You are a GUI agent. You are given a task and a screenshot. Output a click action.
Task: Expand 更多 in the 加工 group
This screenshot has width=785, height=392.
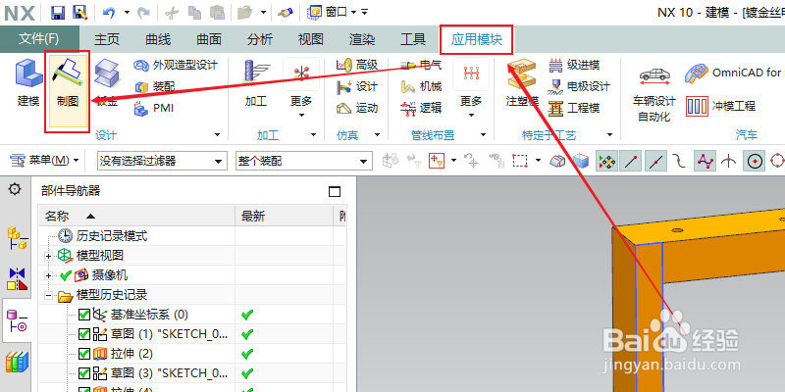(301, 88)
